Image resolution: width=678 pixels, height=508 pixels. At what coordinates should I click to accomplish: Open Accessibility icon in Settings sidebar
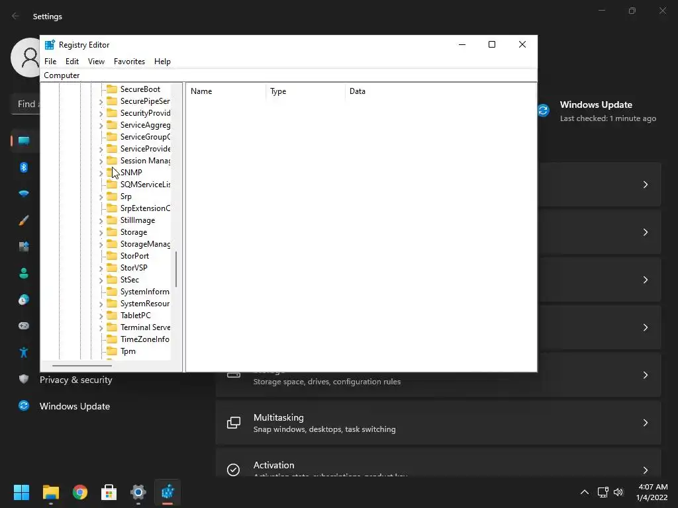click(x=24, y=353)
